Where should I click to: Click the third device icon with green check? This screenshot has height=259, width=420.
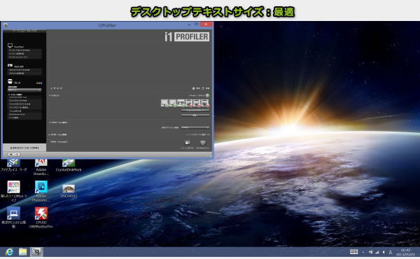pyautogui.click(x=181, y=103)
